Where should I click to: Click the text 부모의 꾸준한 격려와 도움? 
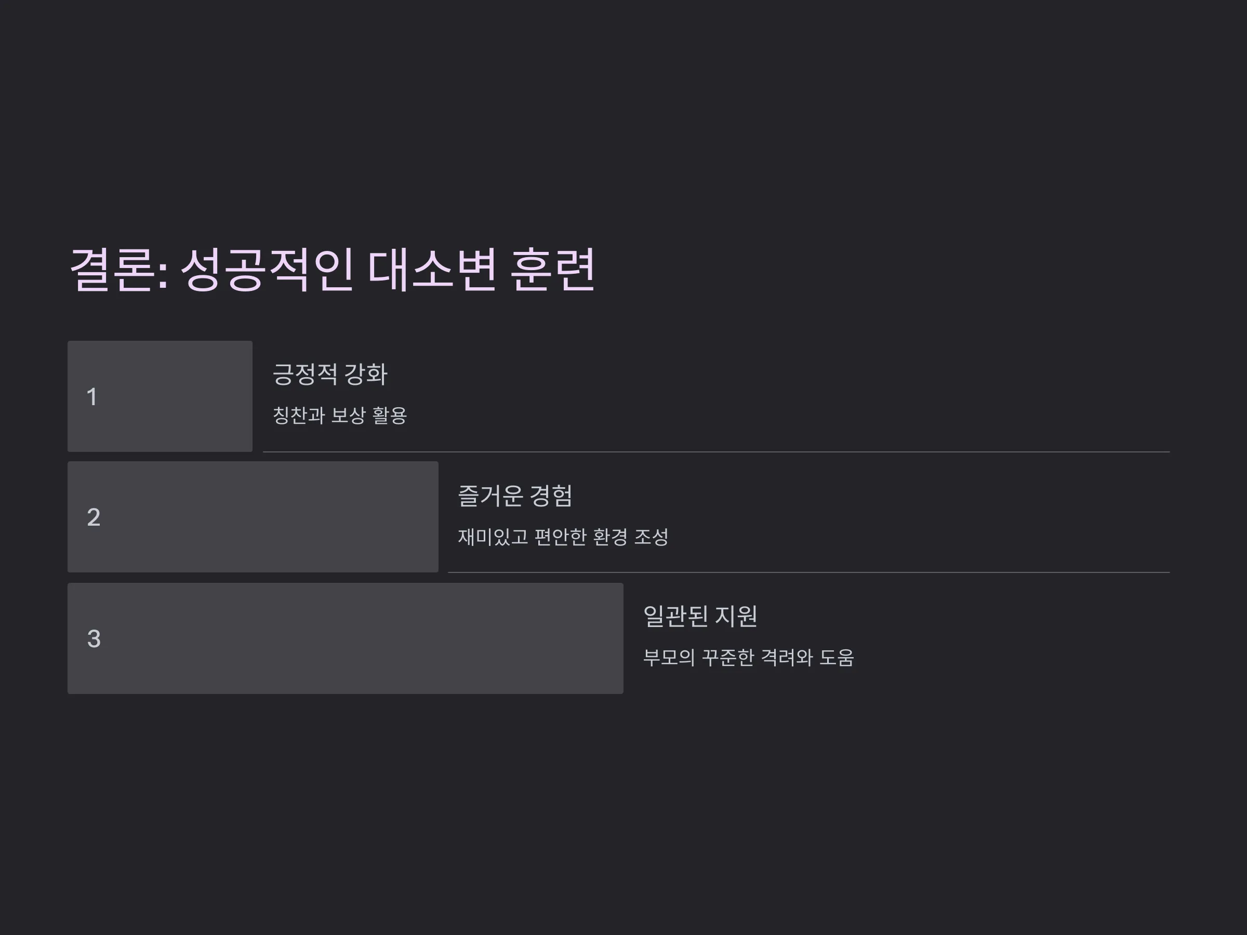(x=749, y=657)
